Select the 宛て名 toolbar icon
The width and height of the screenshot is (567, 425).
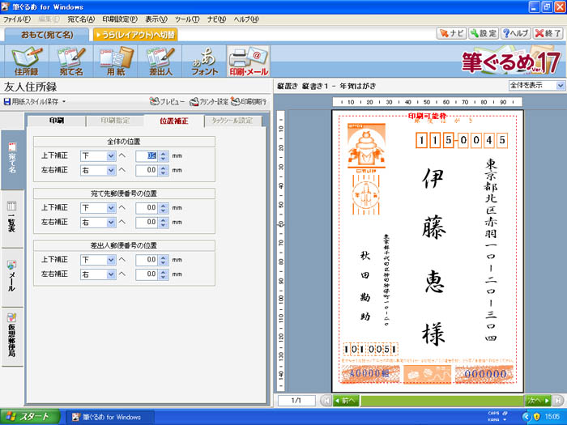tap(72, 61)
